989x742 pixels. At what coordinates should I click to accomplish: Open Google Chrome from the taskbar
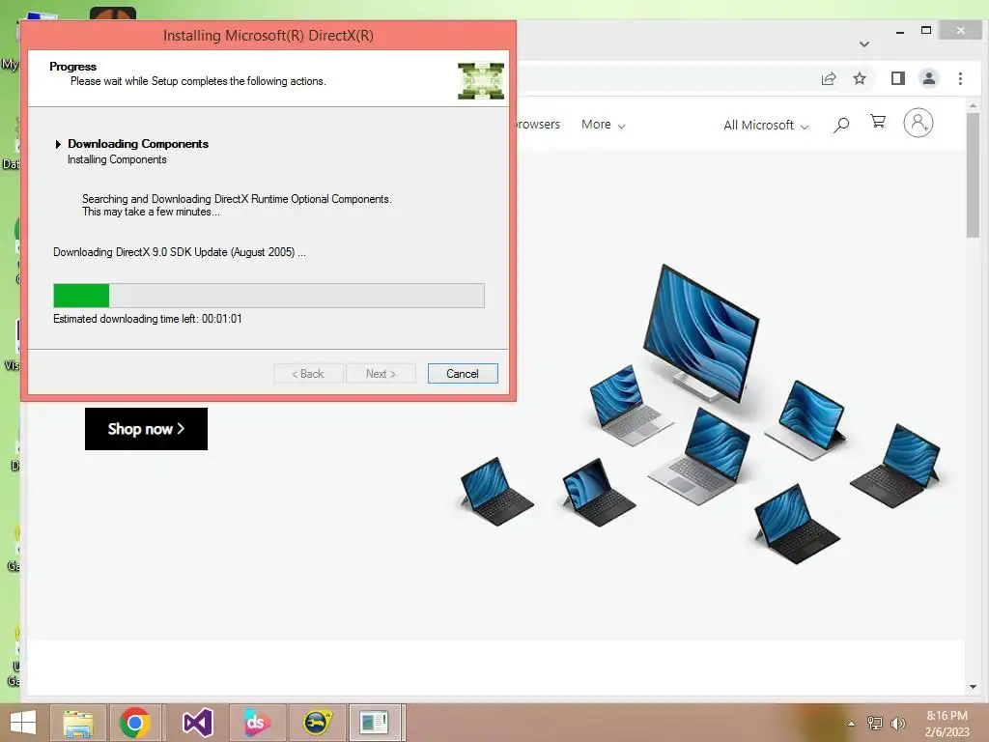(x=134, y=723)
